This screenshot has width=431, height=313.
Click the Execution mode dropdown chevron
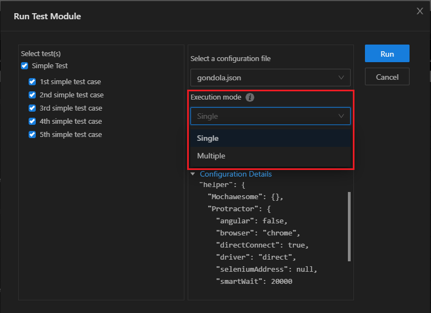[341, 116]
